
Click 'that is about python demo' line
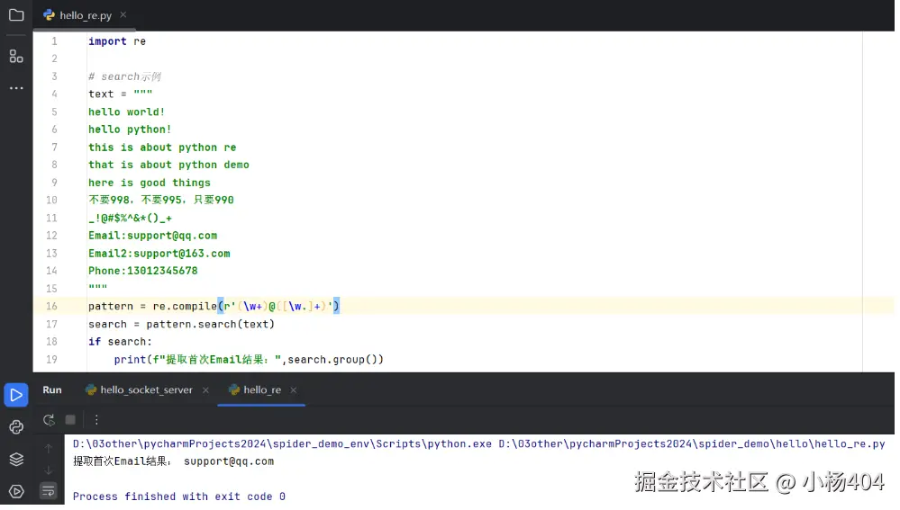(168, 165)
